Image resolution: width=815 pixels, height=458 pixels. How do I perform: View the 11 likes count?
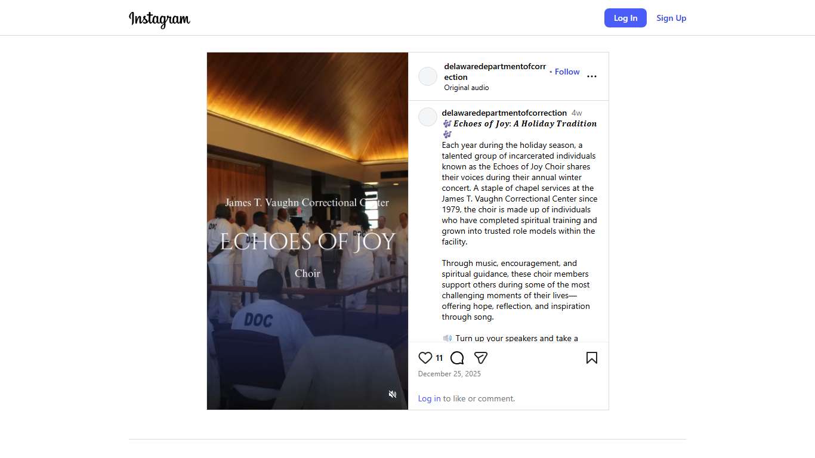[x=439, y=358]
